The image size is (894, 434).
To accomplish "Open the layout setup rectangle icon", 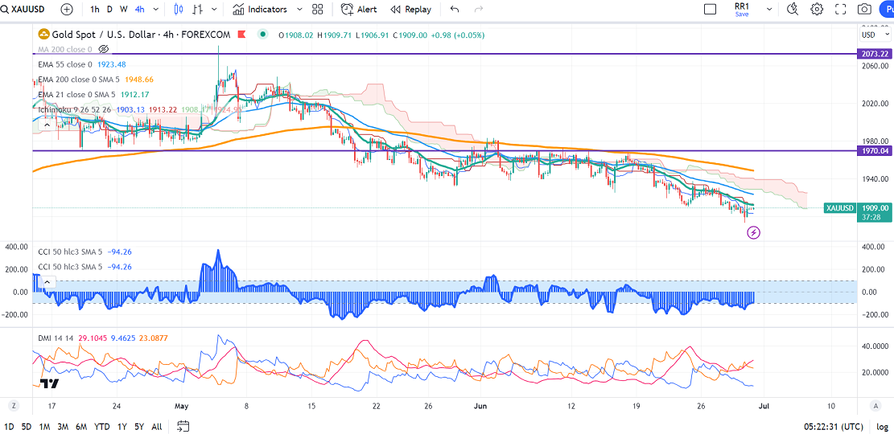I will [x=710, y=9].
